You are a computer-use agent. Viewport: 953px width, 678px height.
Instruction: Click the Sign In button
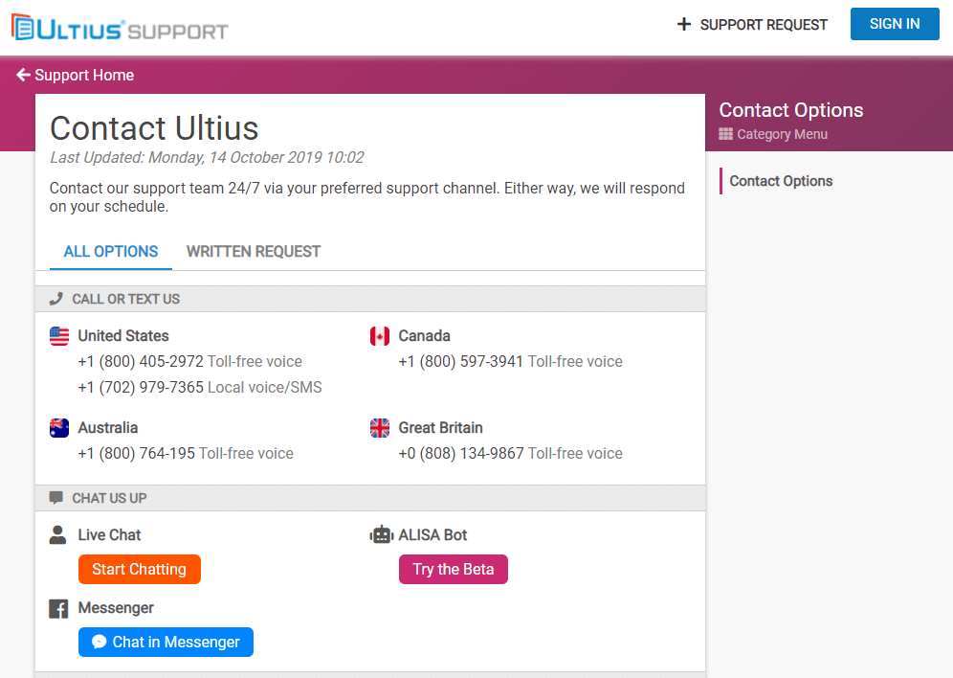pyautogui.click(x=895, y=24)
